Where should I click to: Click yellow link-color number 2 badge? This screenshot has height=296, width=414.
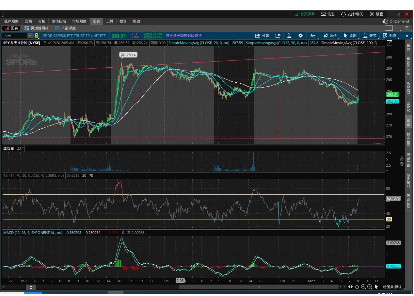pos(37,36)
